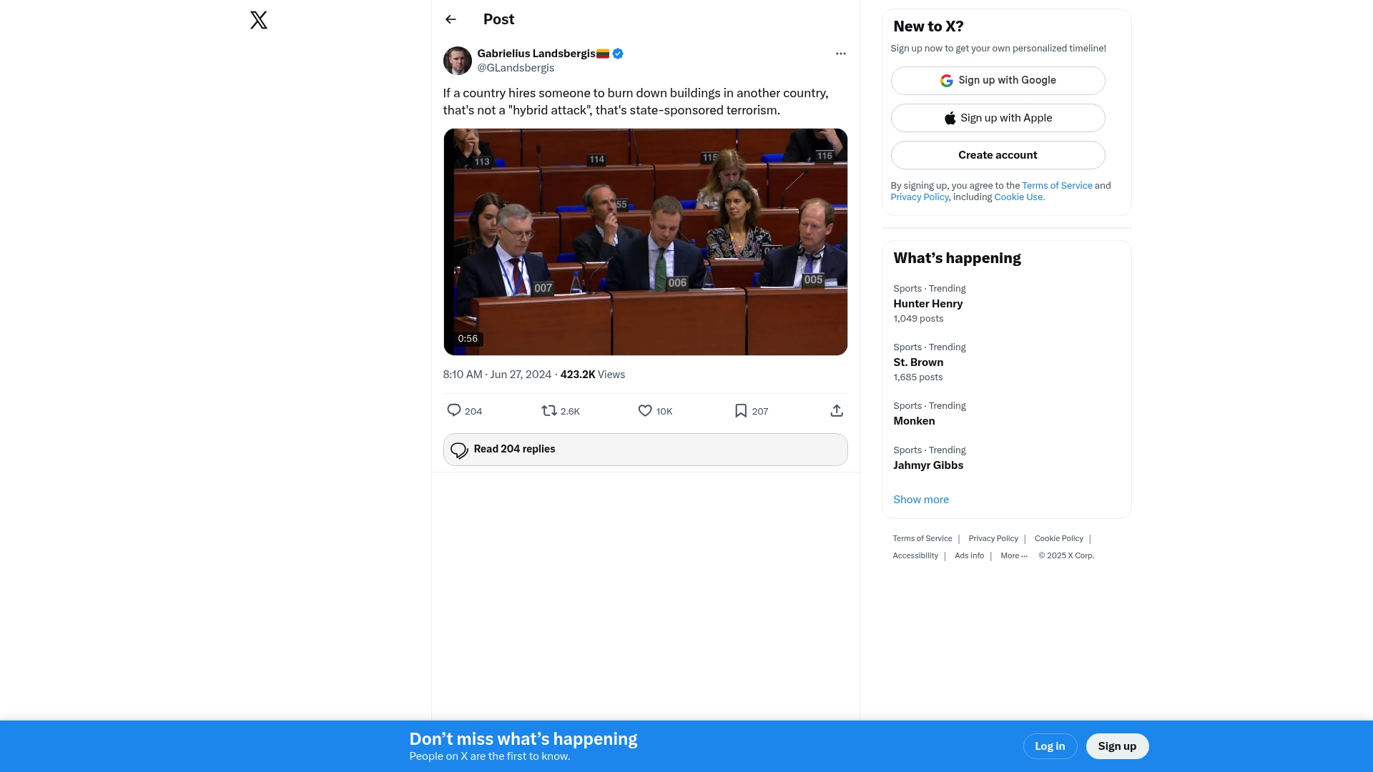Screen dimensions: 1373x772
Task: Sign up with Apple
Action: [x=998, y=118]
